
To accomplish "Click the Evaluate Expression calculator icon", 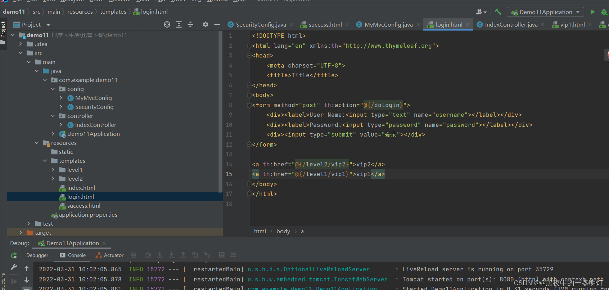I will [x=222, y=255].
